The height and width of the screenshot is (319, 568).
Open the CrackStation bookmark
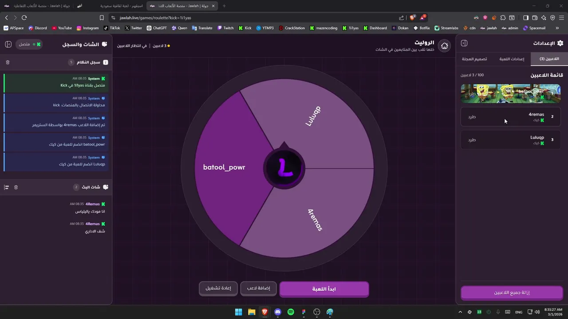click(292, 28)
